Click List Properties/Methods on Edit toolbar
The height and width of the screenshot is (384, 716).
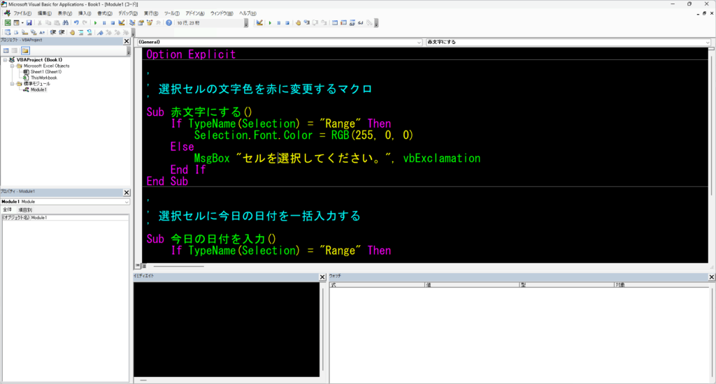click(8, 32)
